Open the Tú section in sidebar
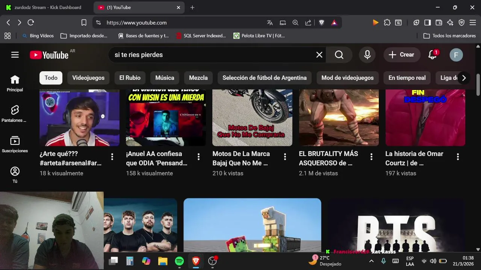Viewport: 481px width, 270px height. [15, 175]
